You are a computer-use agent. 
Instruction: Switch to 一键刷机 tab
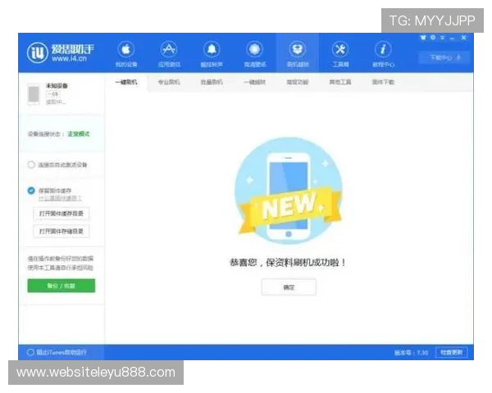126,82
